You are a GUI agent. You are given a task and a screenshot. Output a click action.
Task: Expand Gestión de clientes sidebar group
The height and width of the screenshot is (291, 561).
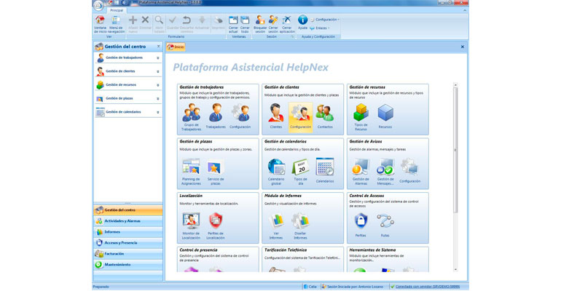coord(158,71)
